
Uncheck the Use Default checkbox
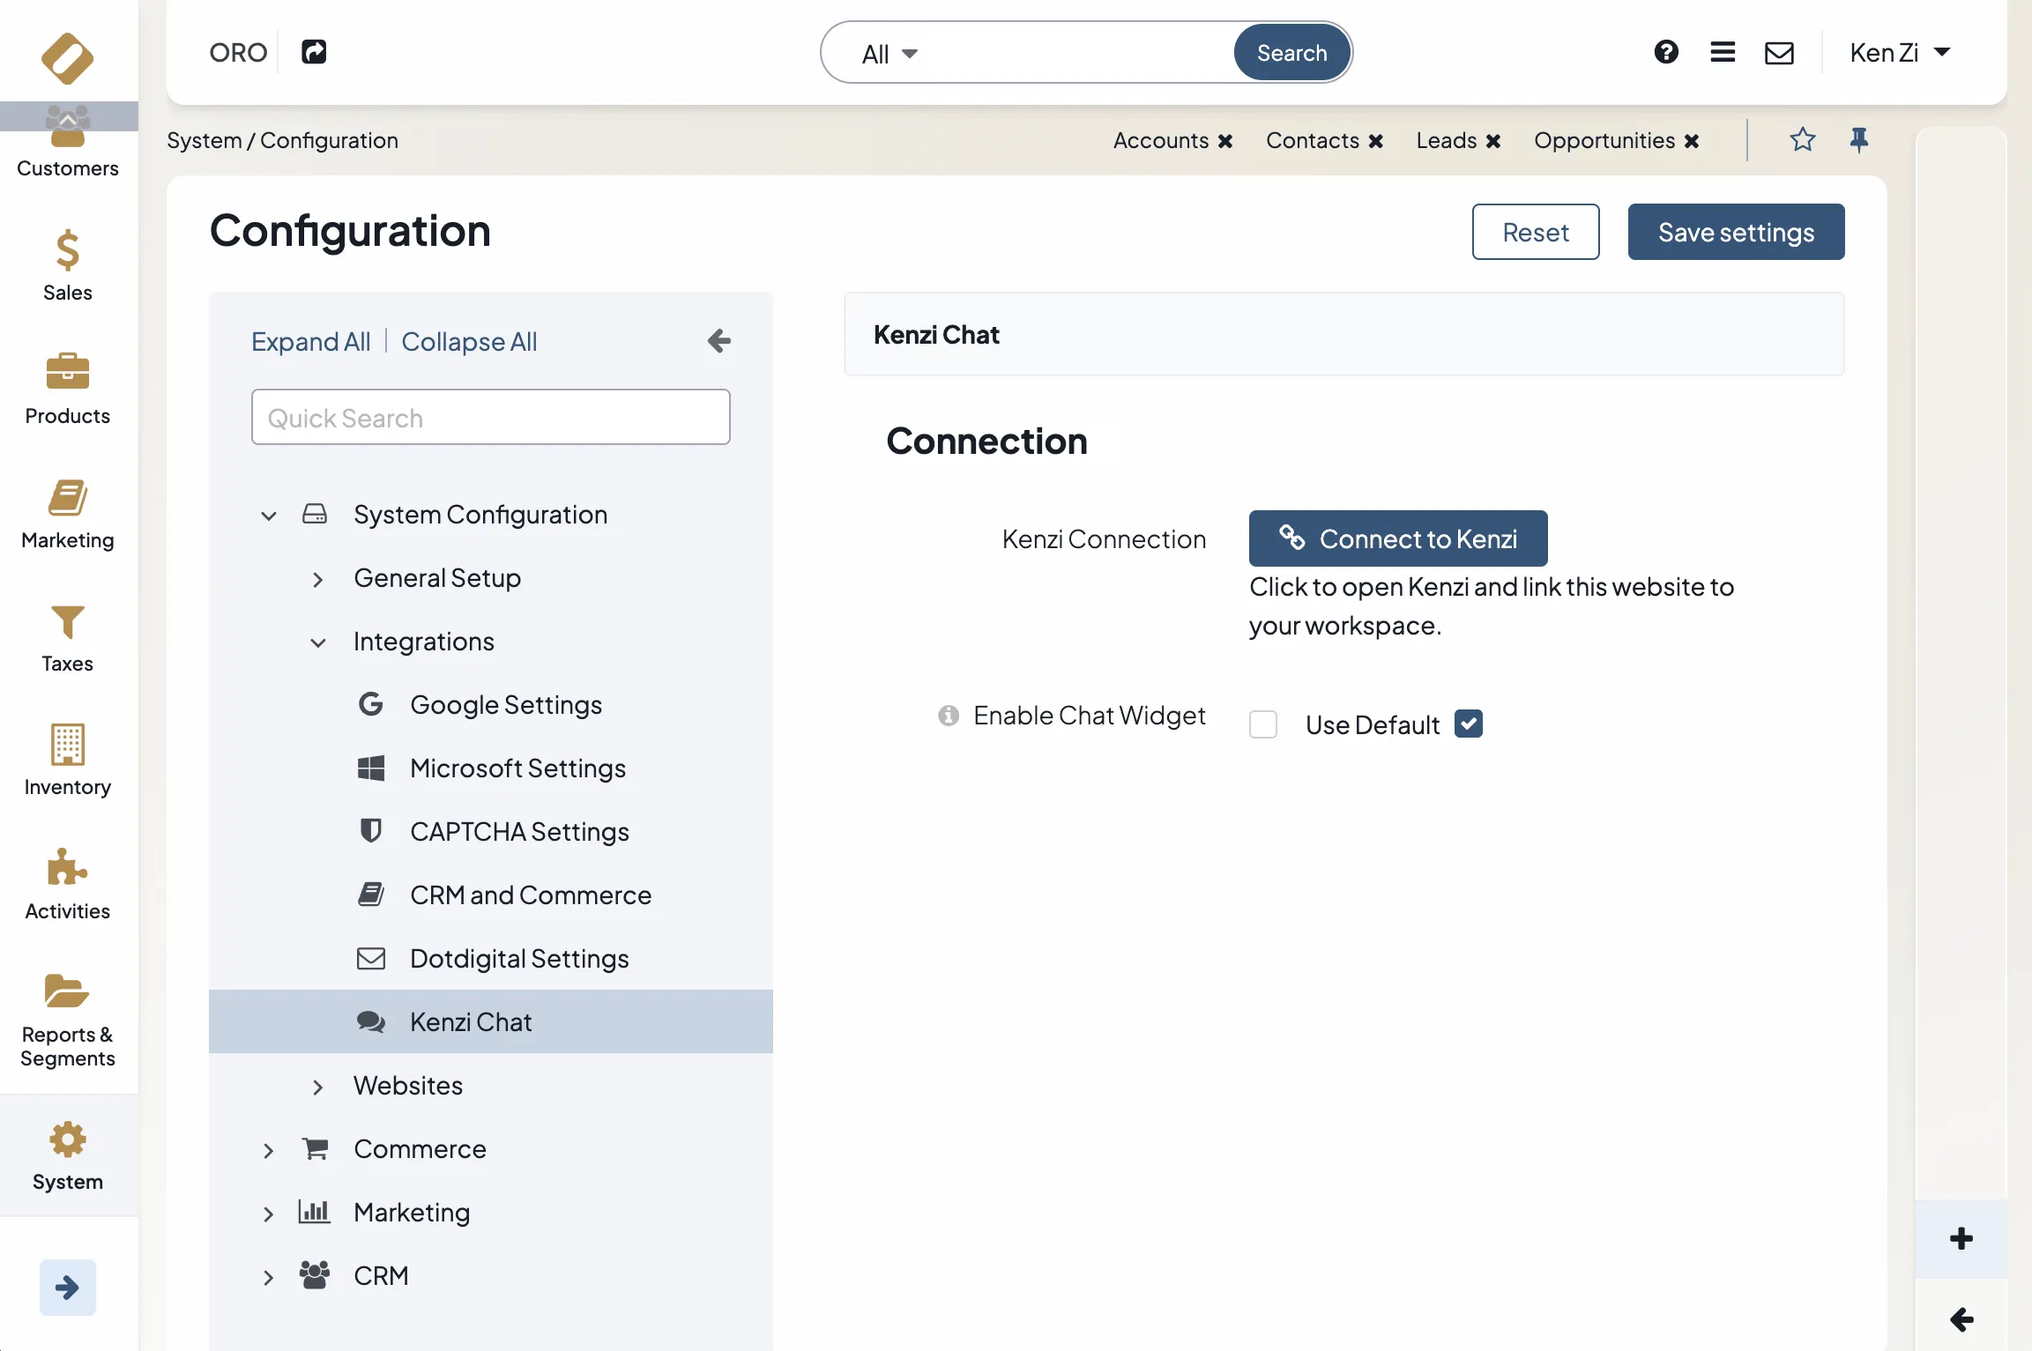[x=1468, y=724]
